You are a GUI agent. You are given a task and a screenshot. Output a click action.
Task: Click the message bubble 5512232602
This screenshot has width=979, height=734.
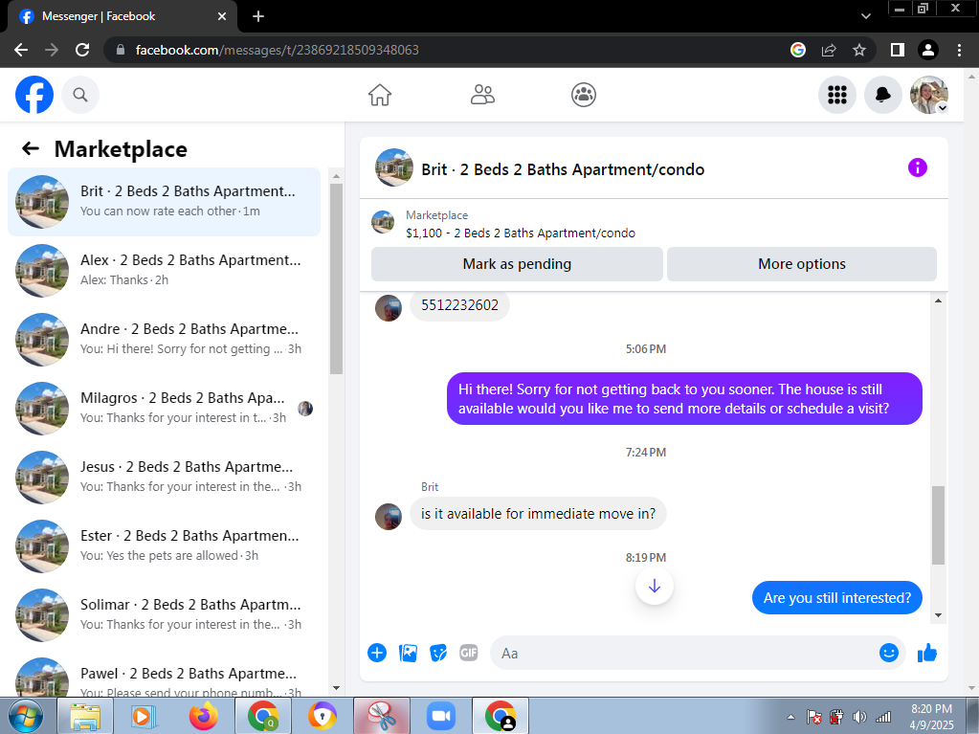459,305
